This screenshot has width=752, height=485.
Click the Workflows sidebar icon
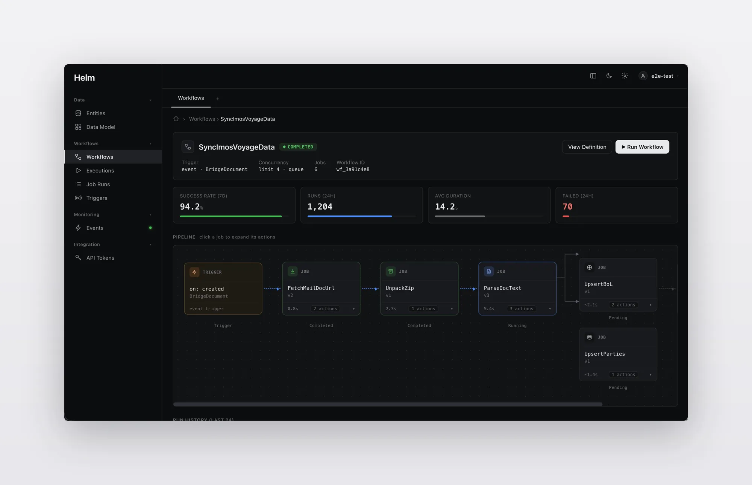tap(78, 157)
